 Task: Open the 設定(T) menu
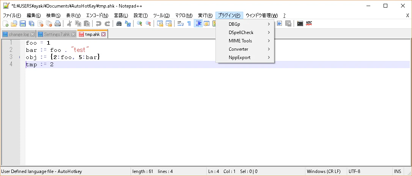pos(141,16)
